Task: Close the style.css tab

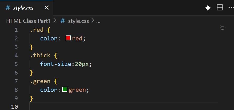Action: (47, 8)
